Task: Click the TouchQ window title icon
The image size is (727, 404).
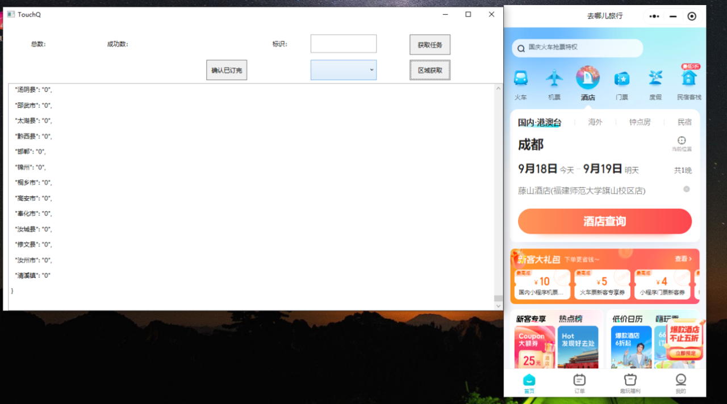Action: pyautogui.click(x=10, y=14)
